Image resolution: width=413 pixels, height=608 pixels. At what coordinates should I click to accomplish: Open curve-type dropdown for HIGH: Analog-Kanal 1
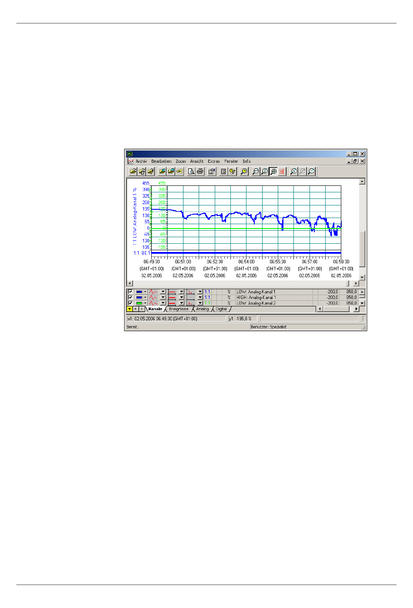tap(163, 298)
